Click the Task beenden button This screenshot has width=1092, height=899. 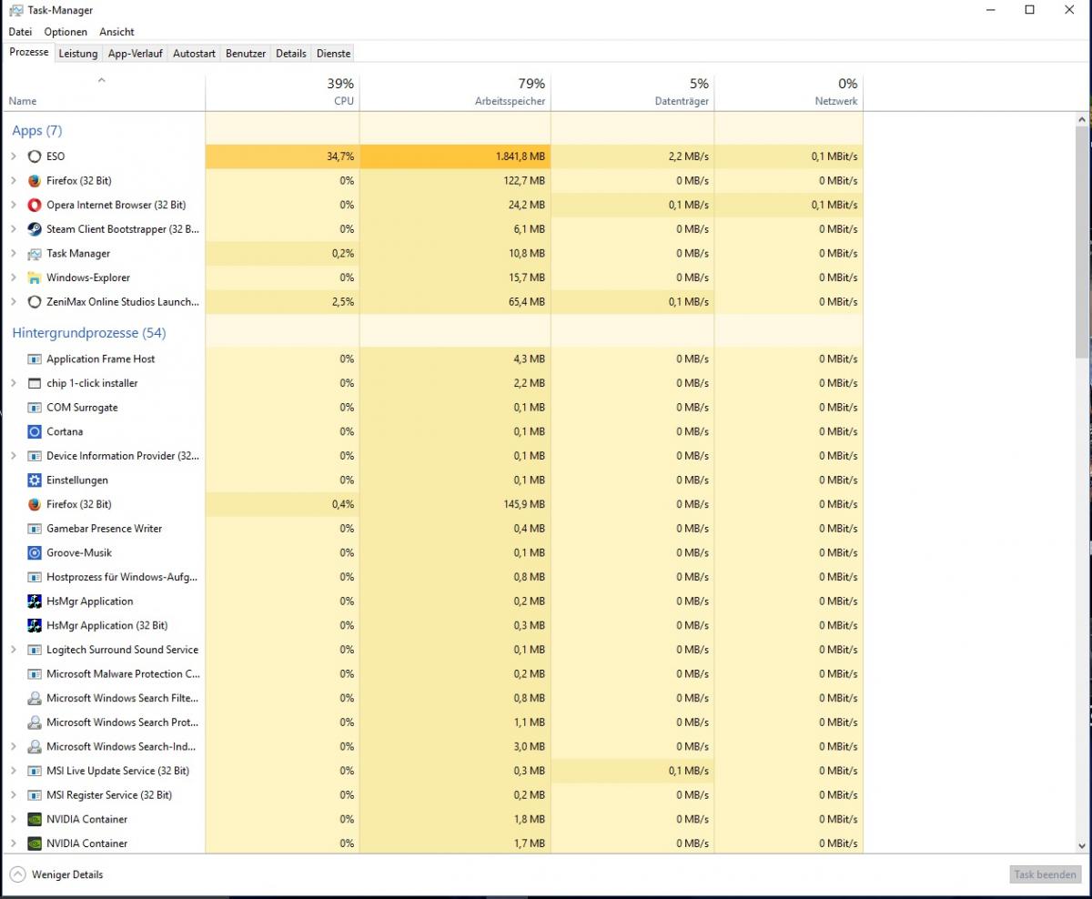coord(1045,874)
